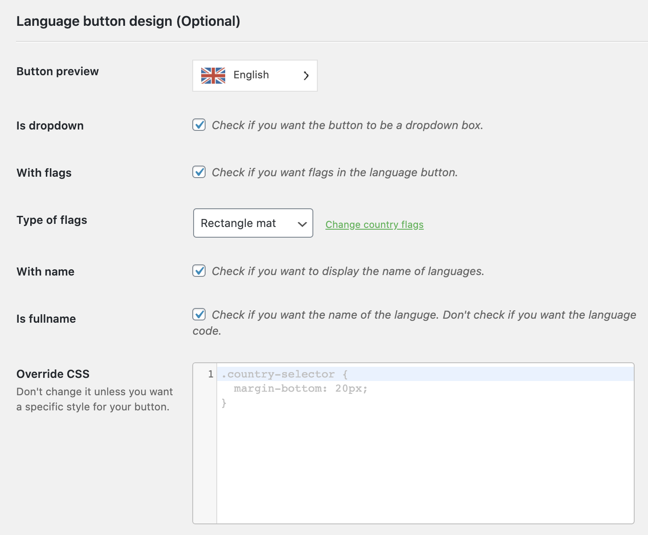Click the English language name in preview
The height and width of the screenshot is (535, 648).
click(251, 75)
